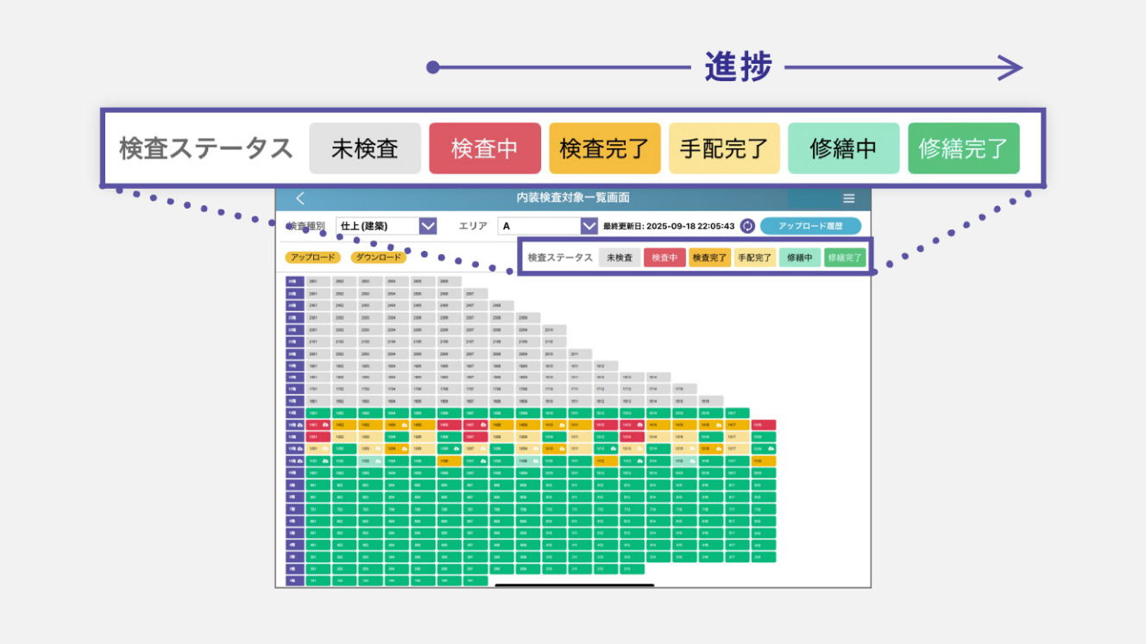Click the refresh icon beside 最終更新日
Viewport: 1146px width, 644px height.
747,226
